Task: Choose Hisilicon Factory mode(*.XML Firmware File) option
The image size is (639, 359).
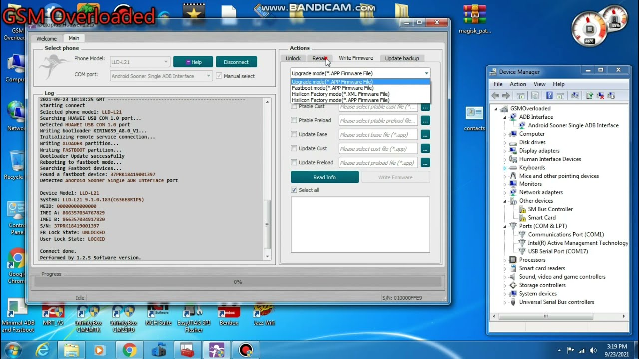Action: point(360,94)
